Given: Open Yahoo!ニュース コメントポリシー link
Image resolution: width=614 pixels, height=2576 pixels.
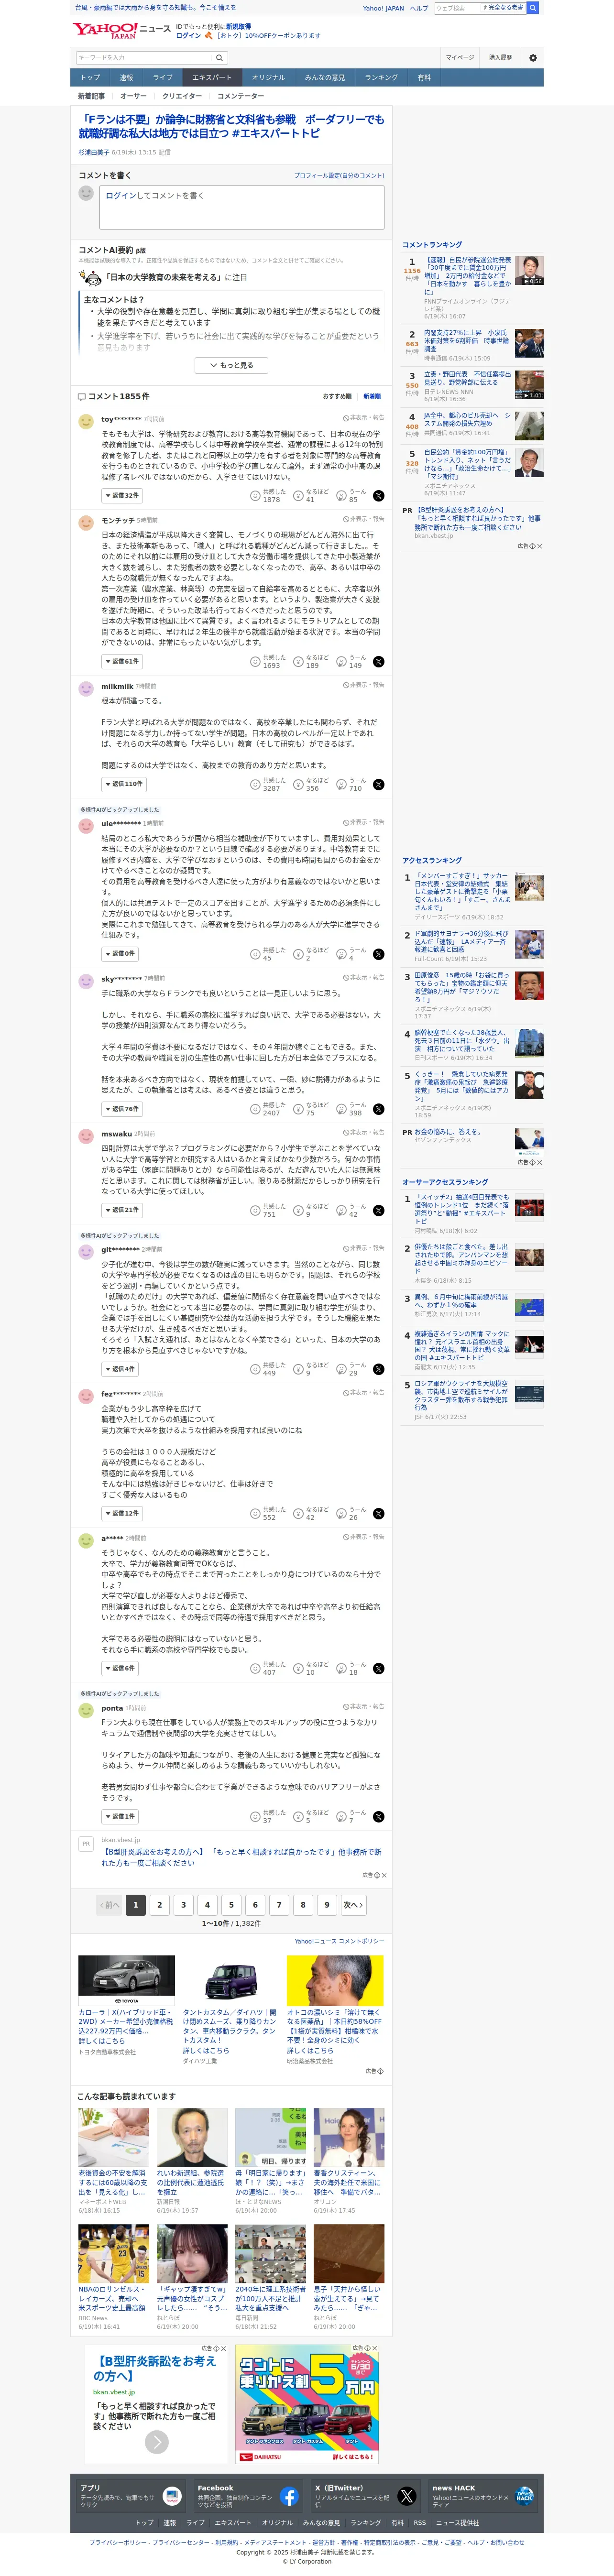Looking at the screenshot, I should [x=339, y=1941].
